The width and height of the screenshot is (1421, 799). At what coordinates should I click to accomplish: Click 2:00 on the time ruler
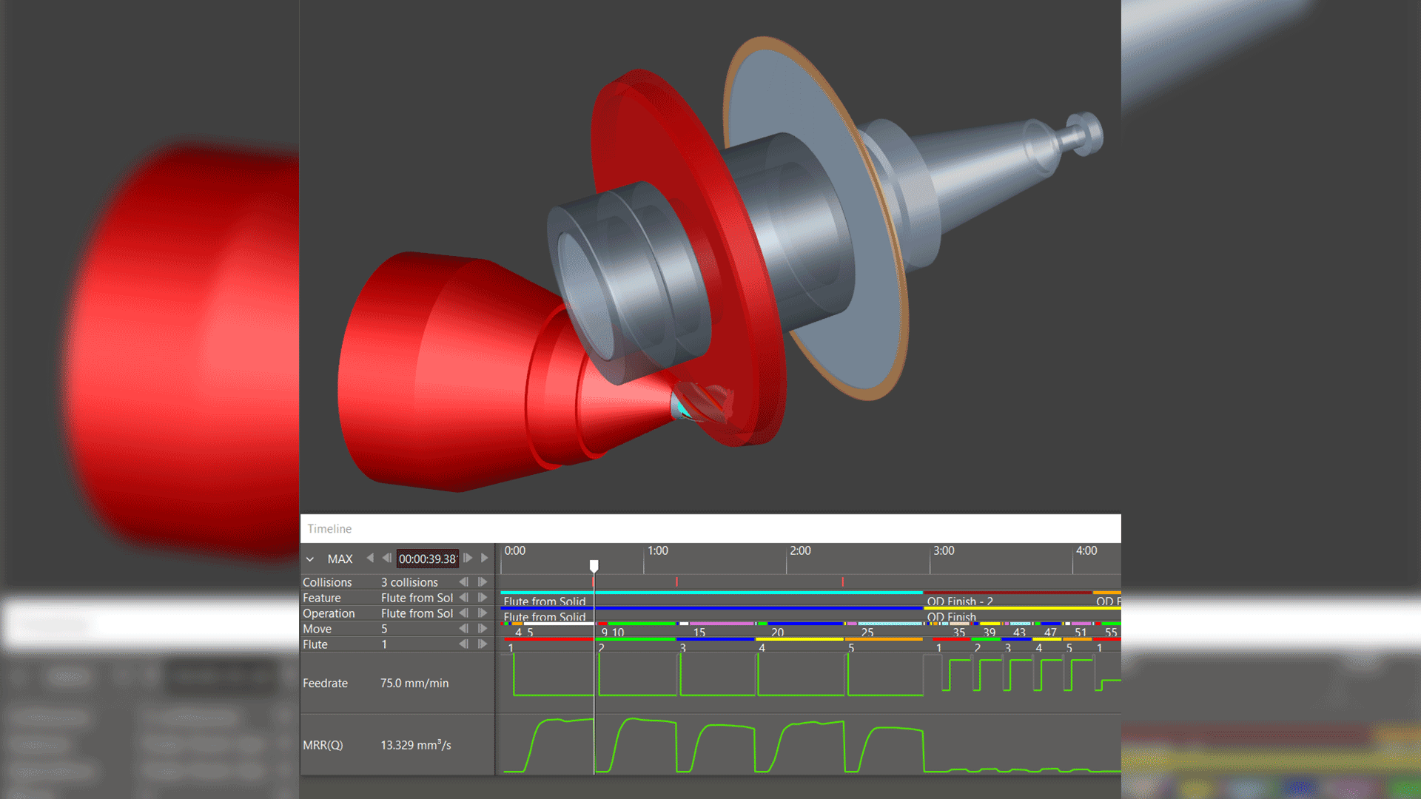(x=800, y=551)
